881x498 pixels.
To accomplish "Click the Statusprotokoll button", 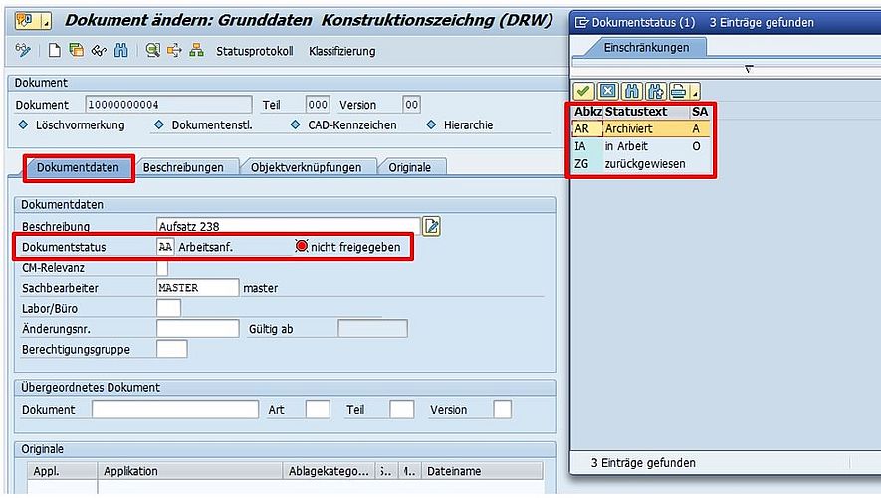I will pos(255,51).
